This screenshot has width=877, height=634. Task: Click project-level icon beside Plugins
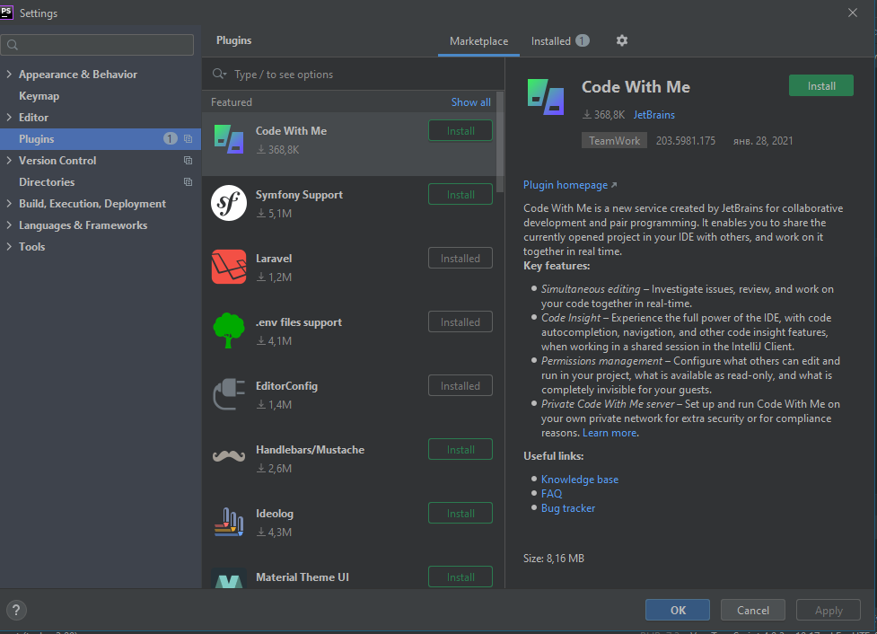click(188, 139)
